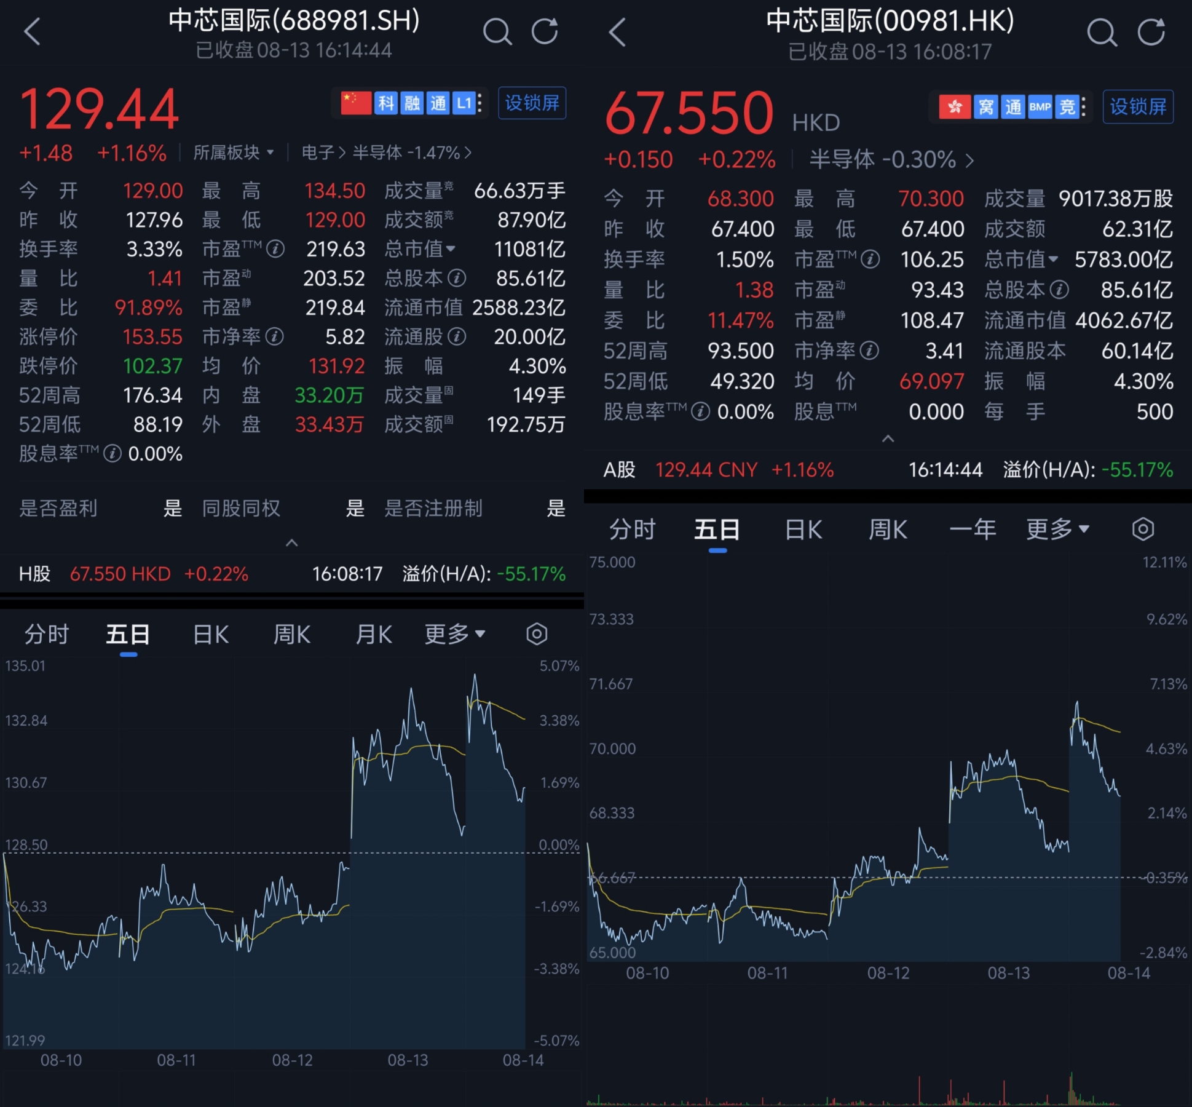This screenshot has height=1107, width=1192.
Task: Tap the 成交量 66.63万手 value
Action: click(x=519, y=191)
